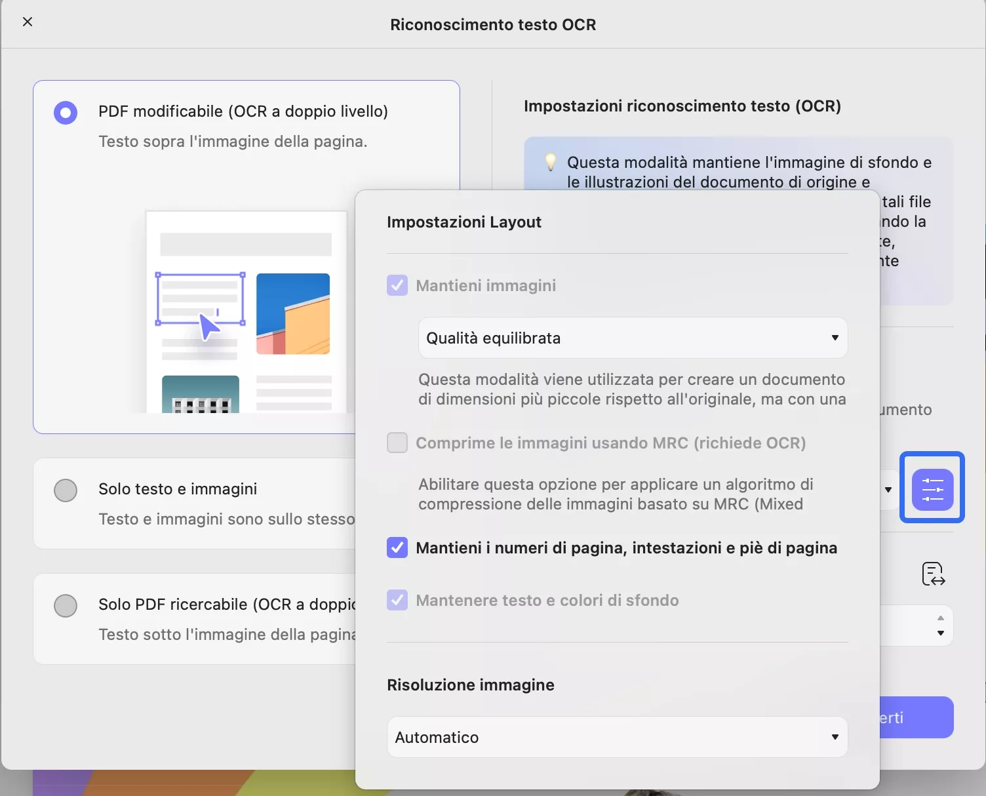This screenshot has width=986, height=796.
Task: Enable "Comprime le immagini usando MRC"
Action: (x=397, y=443)
